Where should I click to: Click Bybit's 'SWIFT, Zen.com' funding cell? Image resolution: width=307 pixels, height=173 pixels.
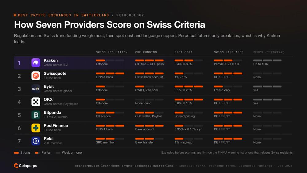click(146, 90)
